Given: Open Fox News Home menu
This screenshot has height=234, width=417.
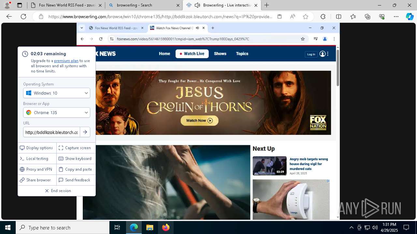Looking at the screenshot, I should pyautogui.click(x=165, y=54).
